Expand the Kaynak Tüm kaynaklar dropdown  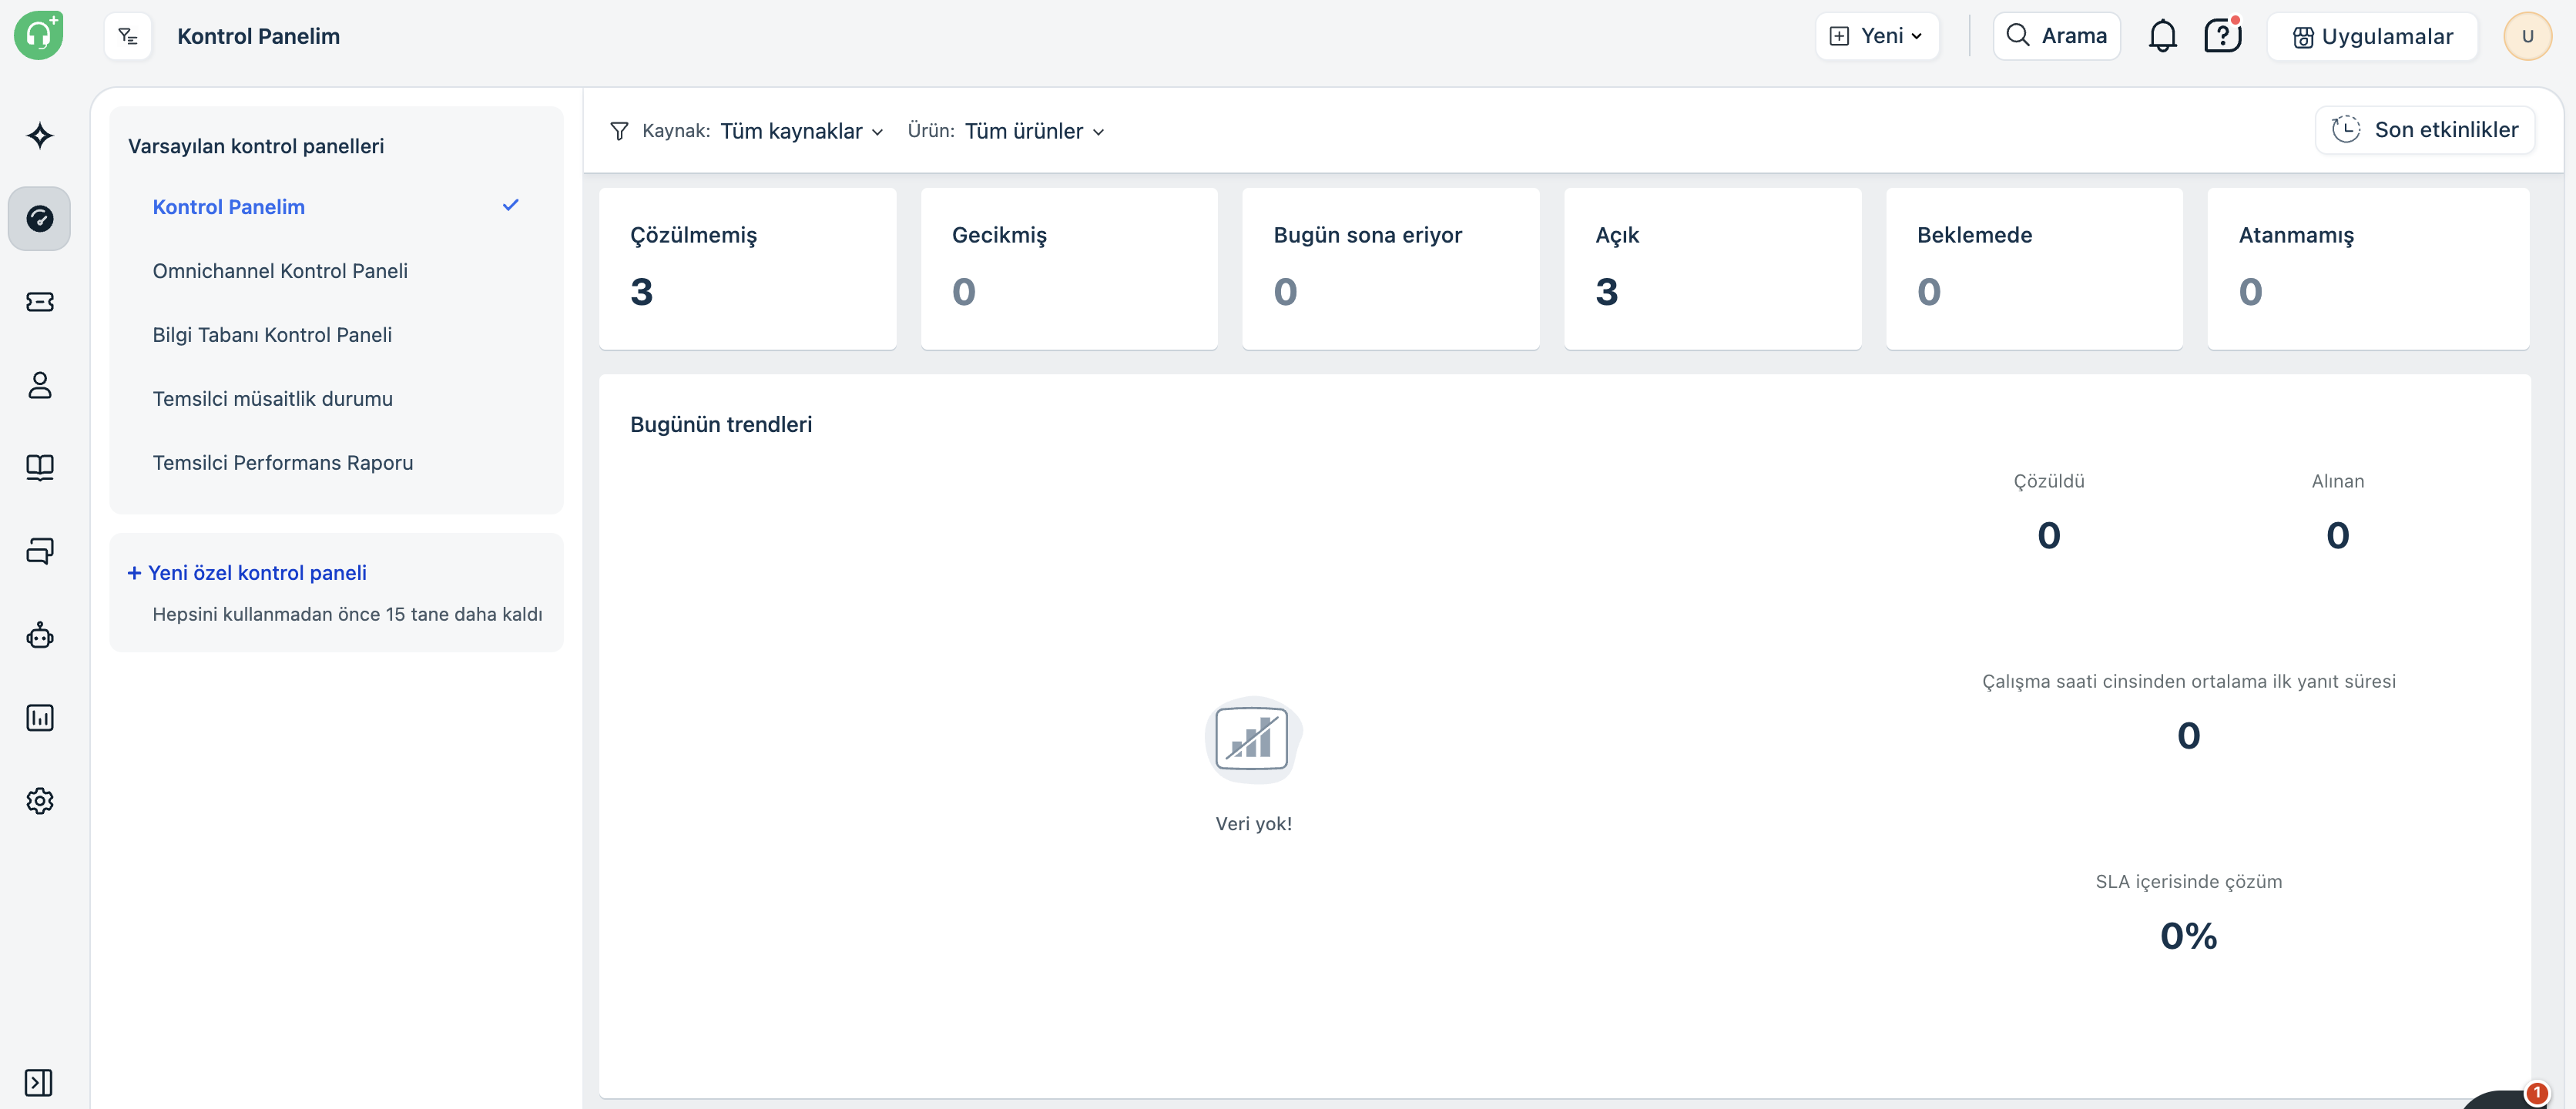pos(801,131)
